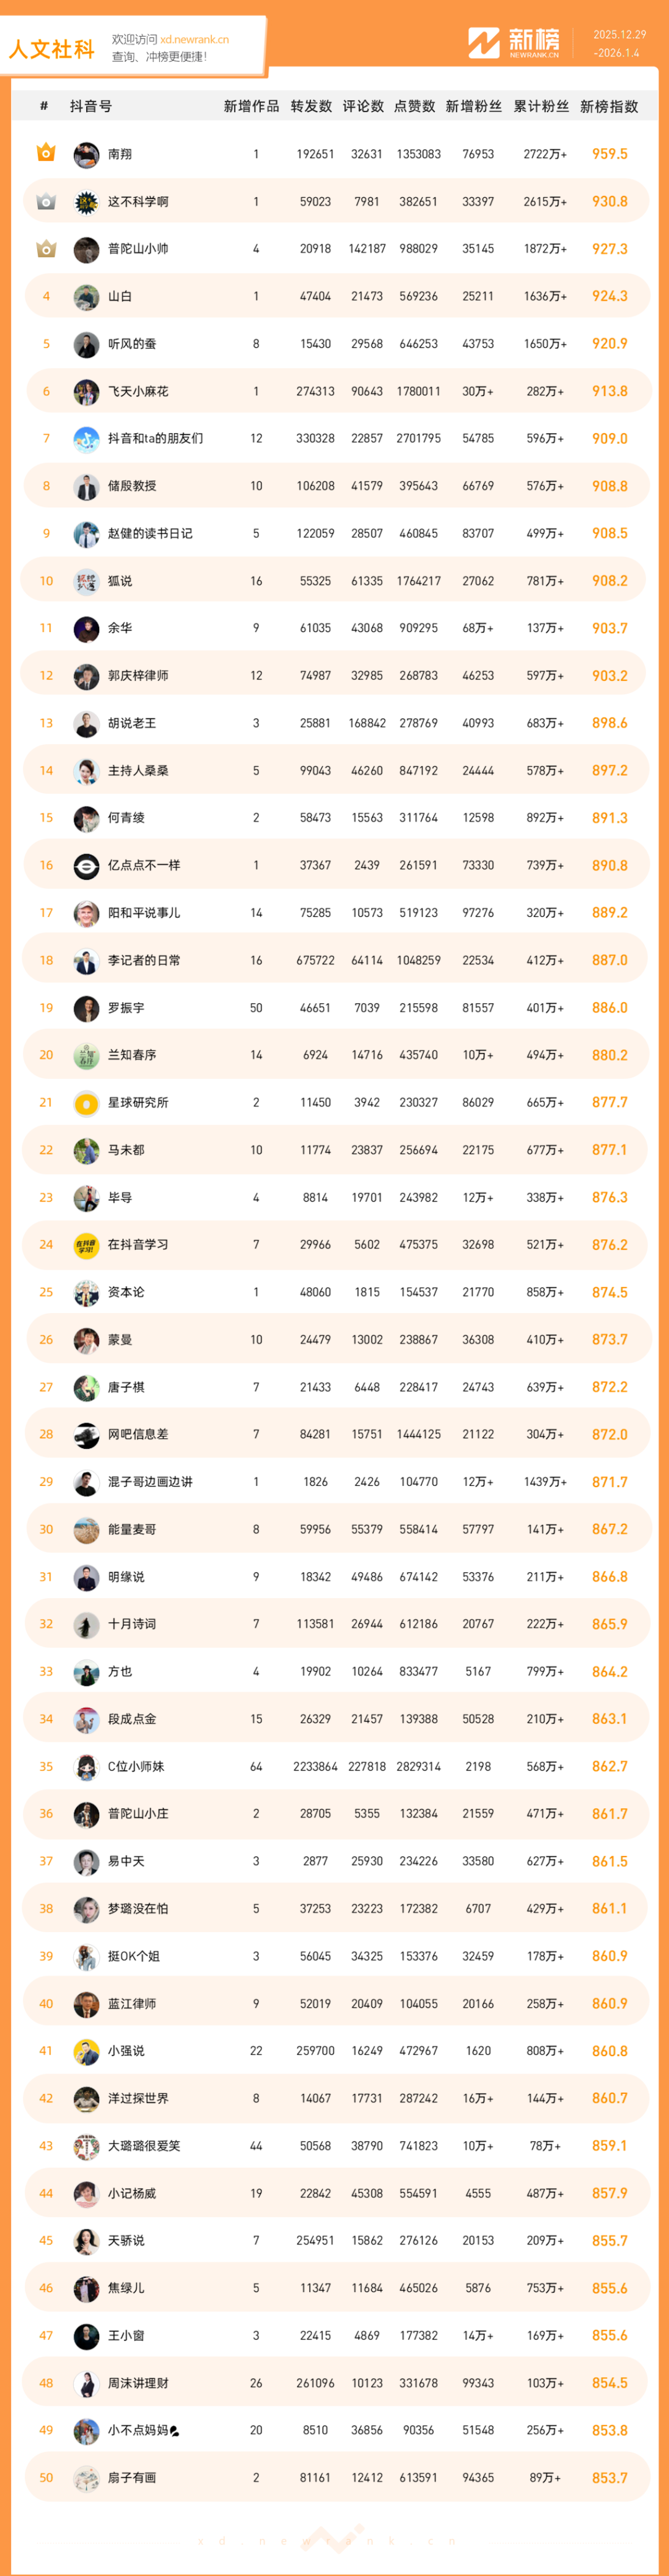Open 南翔's avatar
This screenshot has width=669, height=2576.
coord(86,154)
